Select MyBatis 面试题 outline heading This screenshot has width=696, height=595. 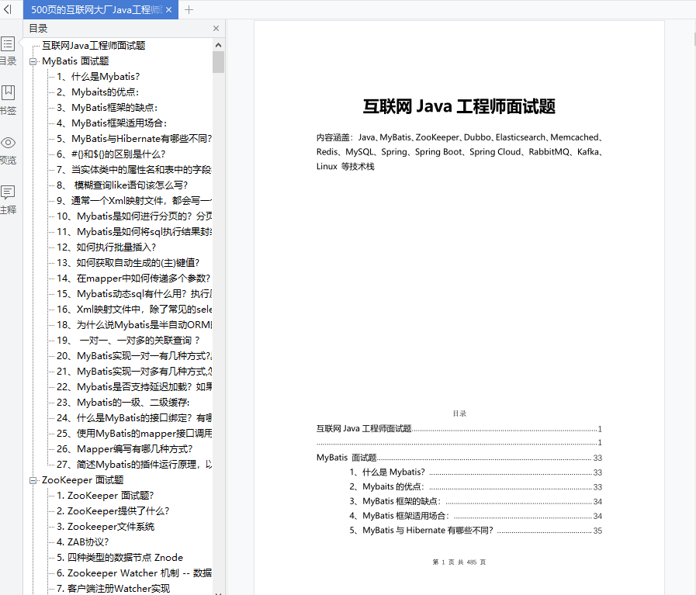pyautogui.click(x=75, y=61)
